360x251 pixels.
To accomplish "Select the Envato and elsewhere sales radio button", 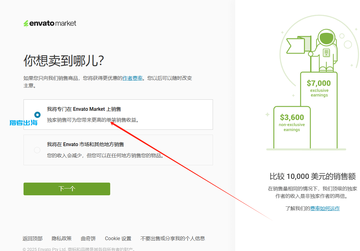I will pyautogui.click(x=37, y=150).
